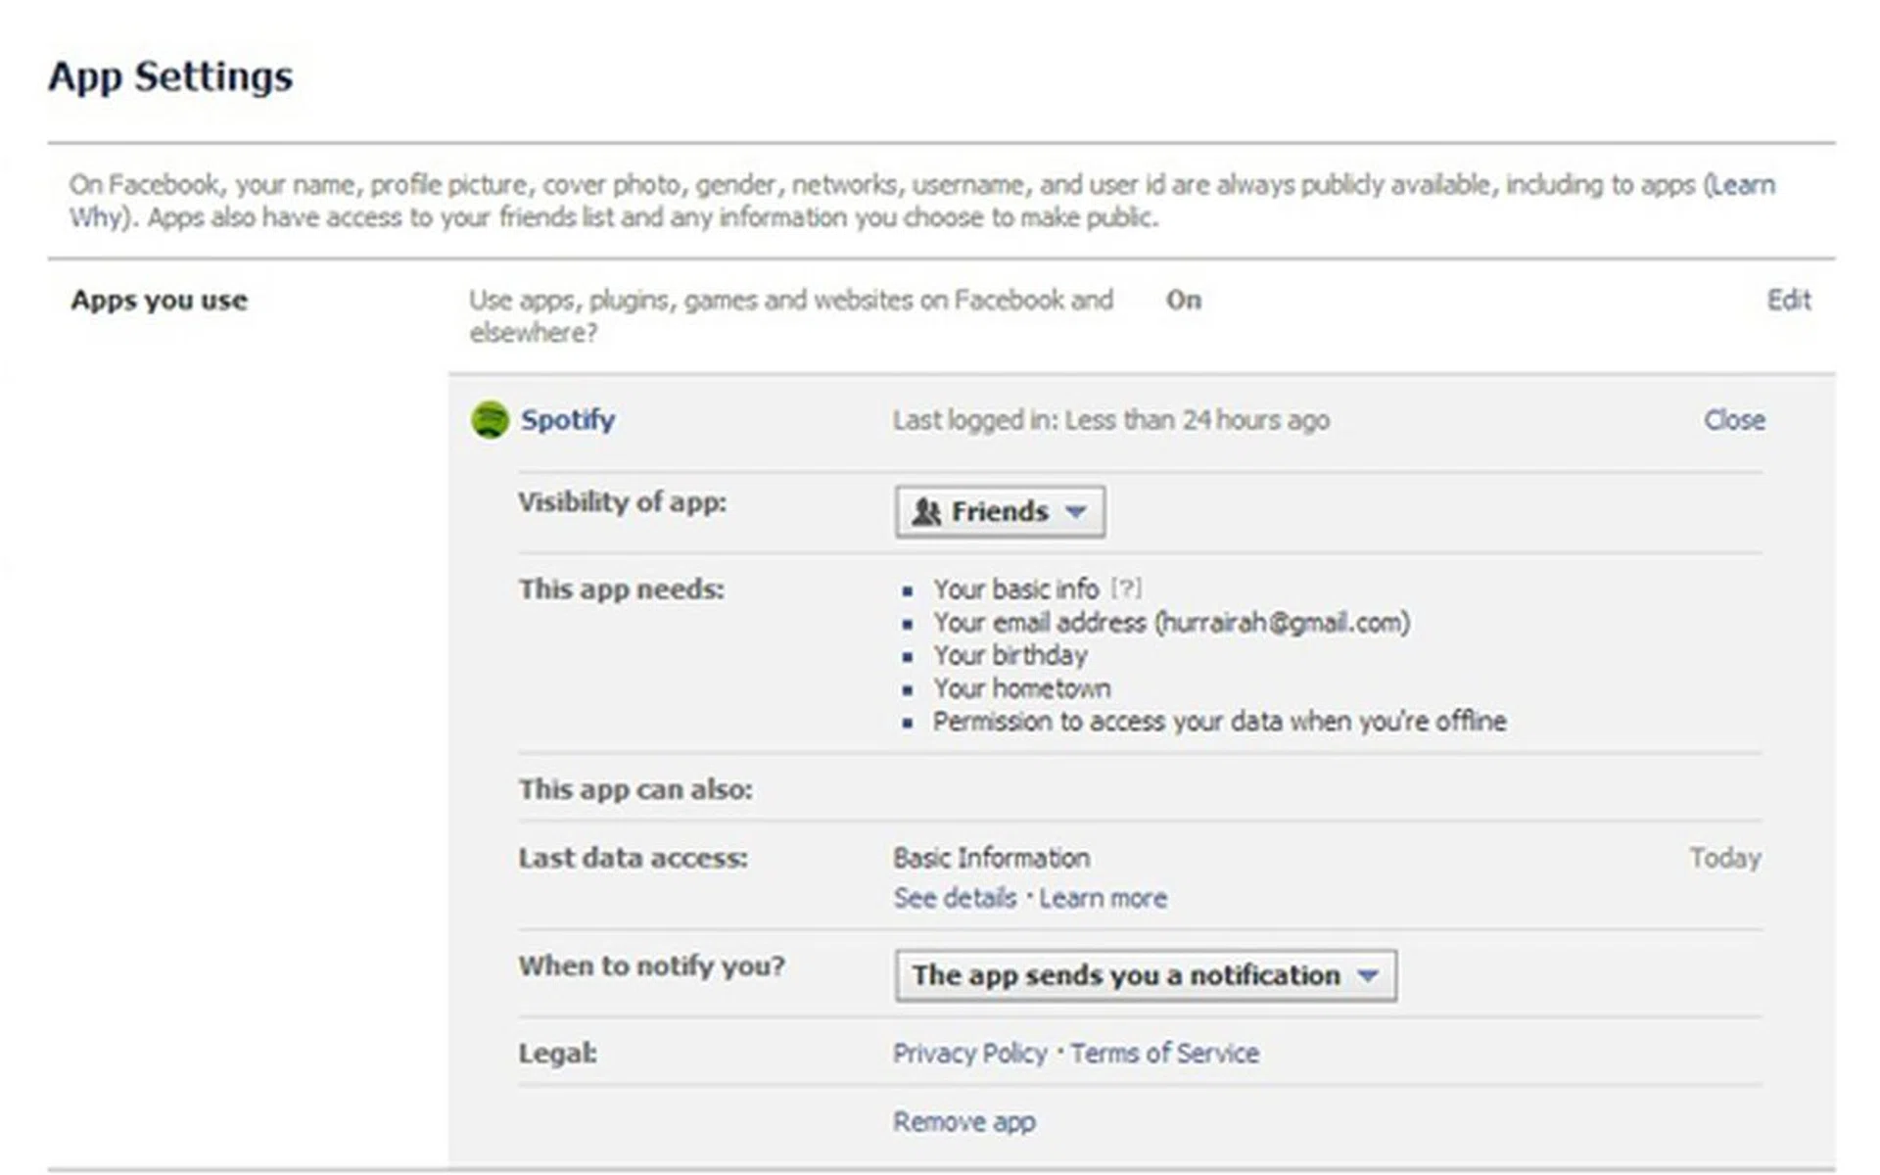
Task: Click the friends audience icon in visibility selector
Action: 925,511
